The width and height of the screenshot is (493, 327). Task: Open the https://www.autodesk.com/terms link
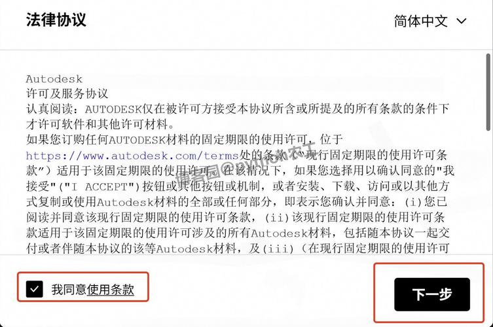(132, 156)
